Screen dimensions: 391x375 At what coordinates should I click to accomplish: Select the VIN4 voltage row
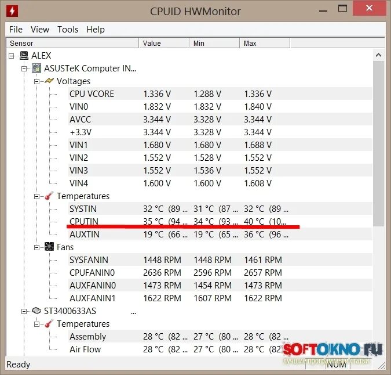click(x=220, y=183)
